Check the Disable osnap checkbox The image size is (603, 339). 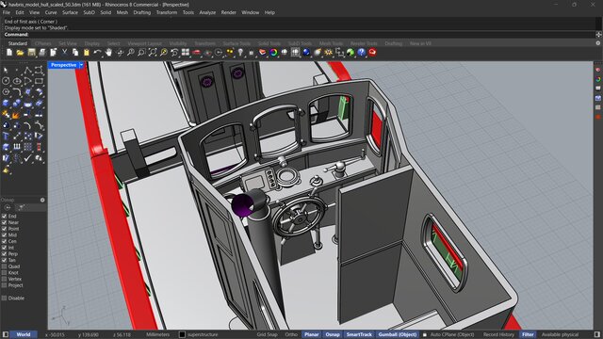click(x=4, y=299)
